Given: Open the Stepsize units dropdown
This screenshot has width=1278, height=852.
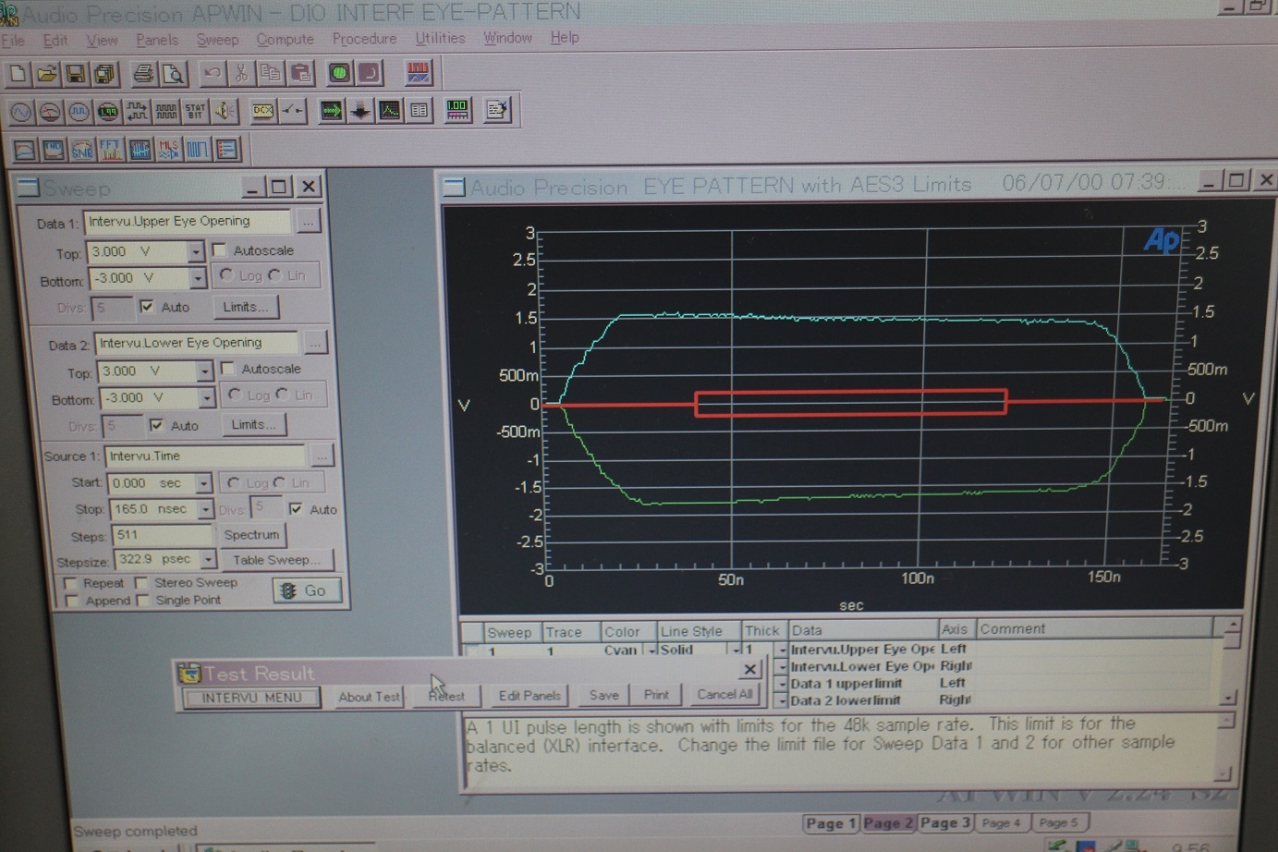Looking at the screenshot, I should point(209,560).
